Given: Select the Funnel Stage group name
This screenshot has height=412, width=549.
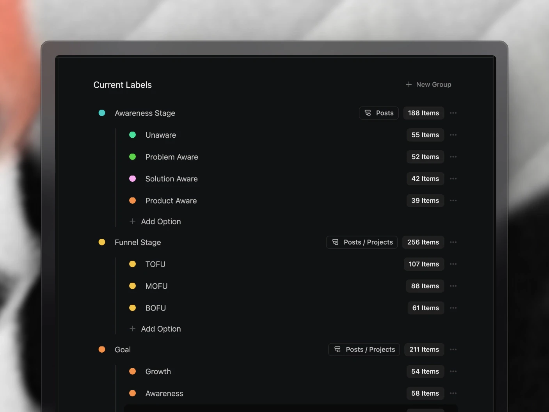Looking at the screenshot, I should tap(138, 242).
